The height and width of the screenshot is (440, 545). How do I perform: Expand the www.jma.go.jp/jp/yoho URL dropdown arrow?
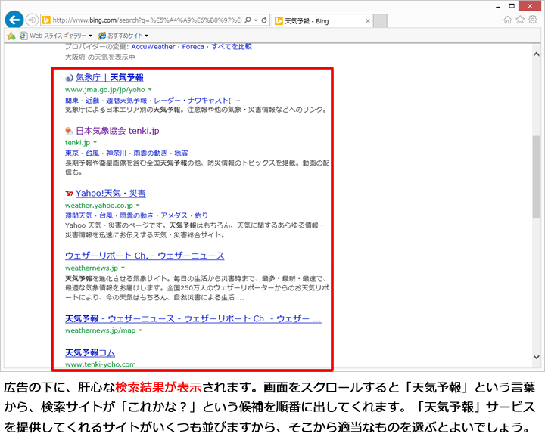pos(150,90)
